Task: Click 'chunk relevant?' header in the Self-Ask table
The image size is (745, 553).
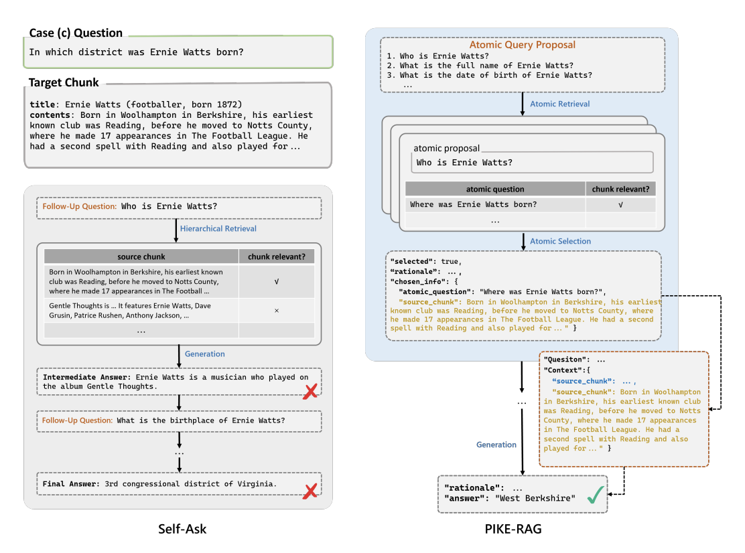Action: pos(277,256)
